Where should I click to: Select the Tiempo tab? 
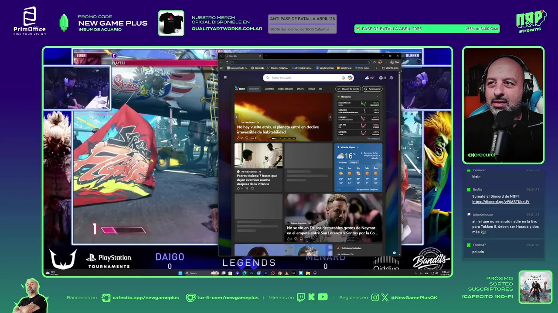tap(311, 89)
